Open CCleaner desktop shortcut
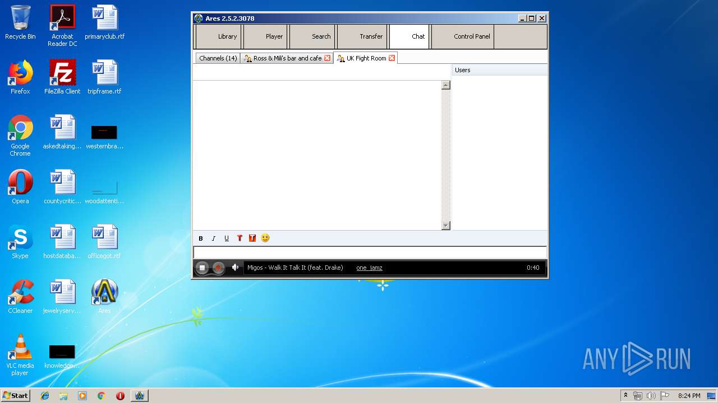 pyautogui.click(x=20, y=297)
